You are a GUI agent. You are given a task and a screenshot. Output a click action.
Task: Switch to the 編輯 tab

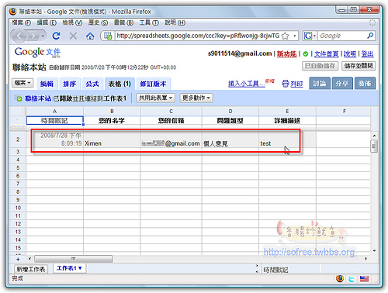point(47,84)
